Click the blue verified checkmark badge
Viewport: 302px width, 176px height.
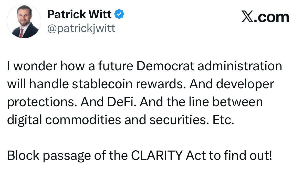(119, 14)
